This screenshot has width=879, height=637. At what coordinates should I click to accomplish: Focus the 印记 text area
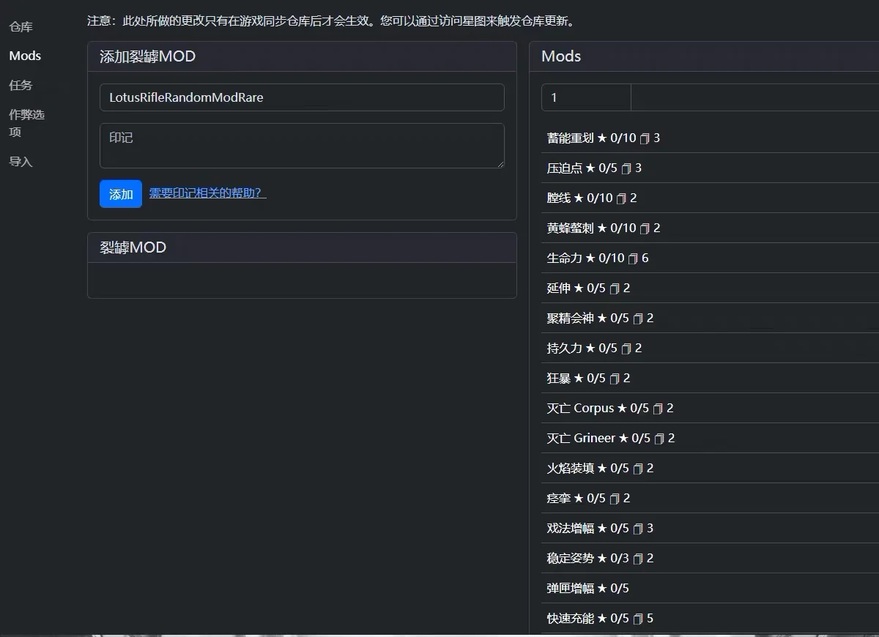point(302,146)
